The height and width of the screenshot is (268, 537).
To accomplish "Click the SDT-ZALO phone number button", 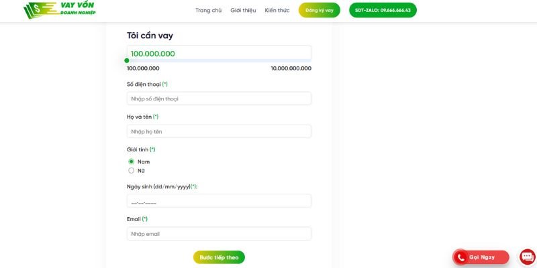I will coord(383,10).
